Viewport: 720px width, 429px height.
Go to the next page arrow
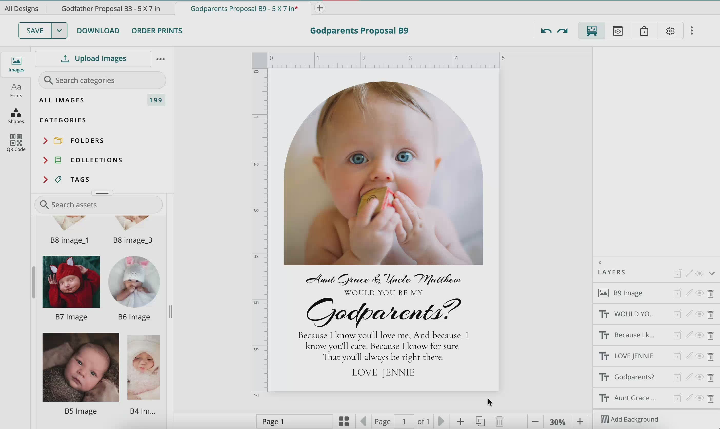click(441, 421)
